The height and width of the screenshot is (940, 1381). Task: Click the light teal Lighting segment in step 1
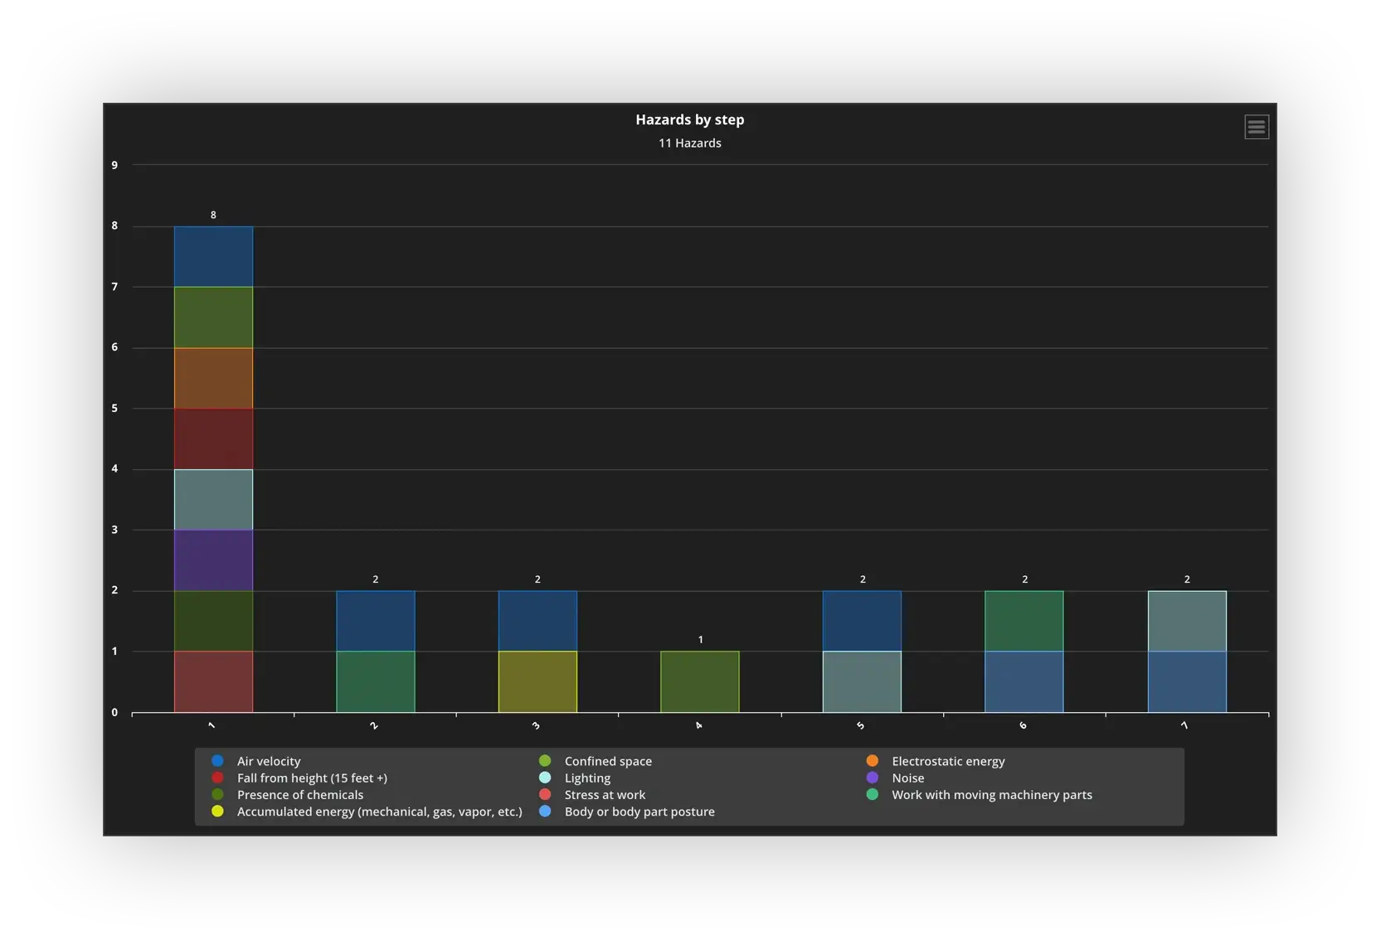pyautogui.click(x=213, y=500)
